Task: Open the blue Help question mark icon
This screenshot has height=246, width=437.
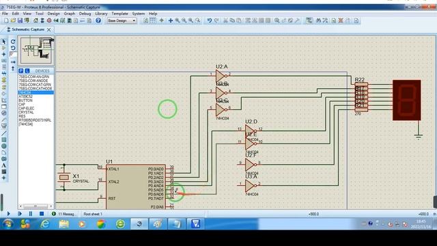Action: tap(98, 20)
